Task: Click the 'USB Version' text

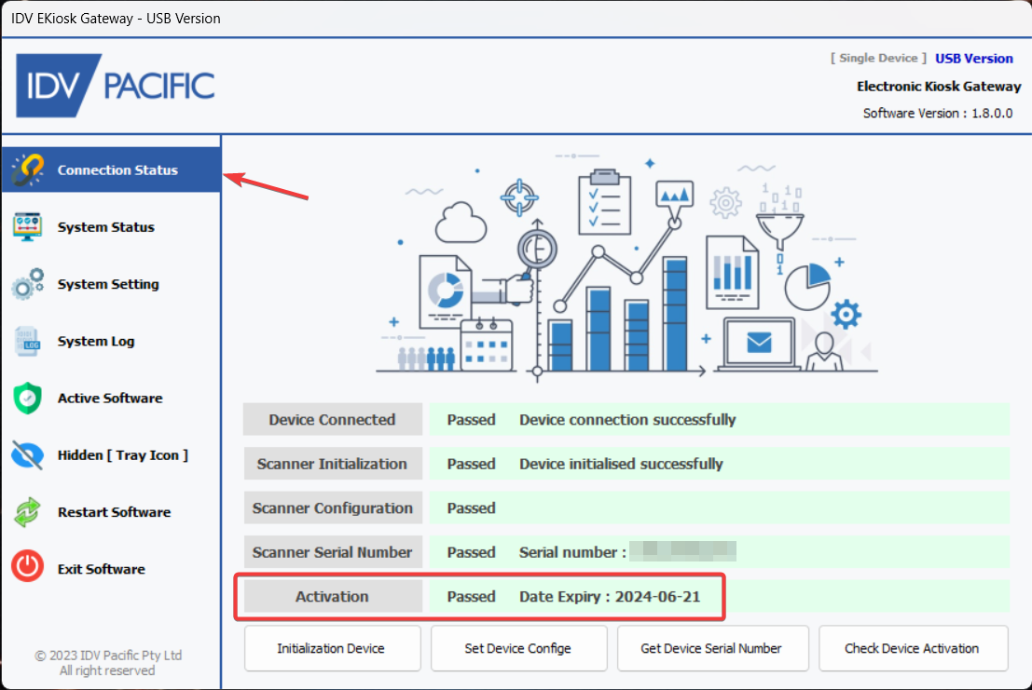Action: (x=974, y=59)
